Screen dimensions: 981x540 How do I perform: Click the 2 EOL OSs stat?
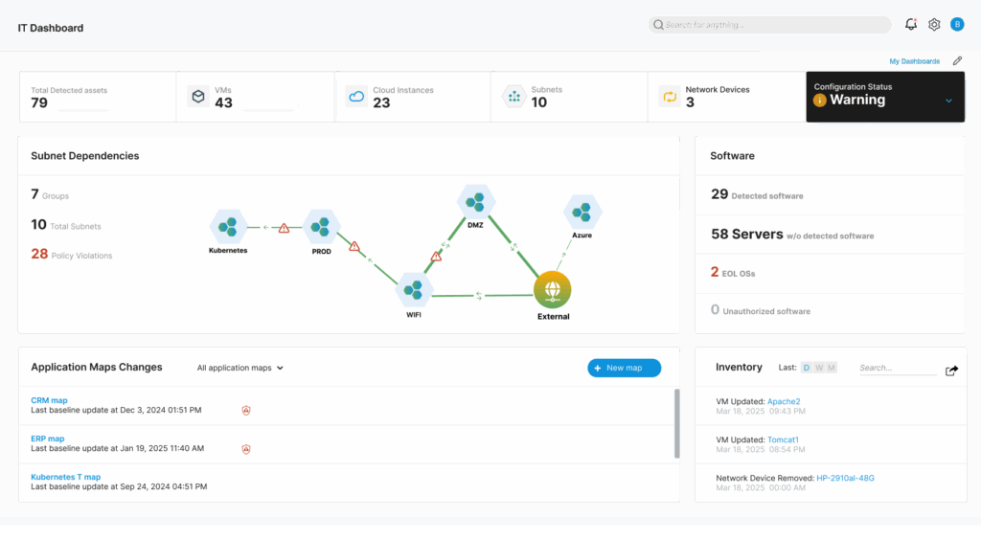coord(733,272)
